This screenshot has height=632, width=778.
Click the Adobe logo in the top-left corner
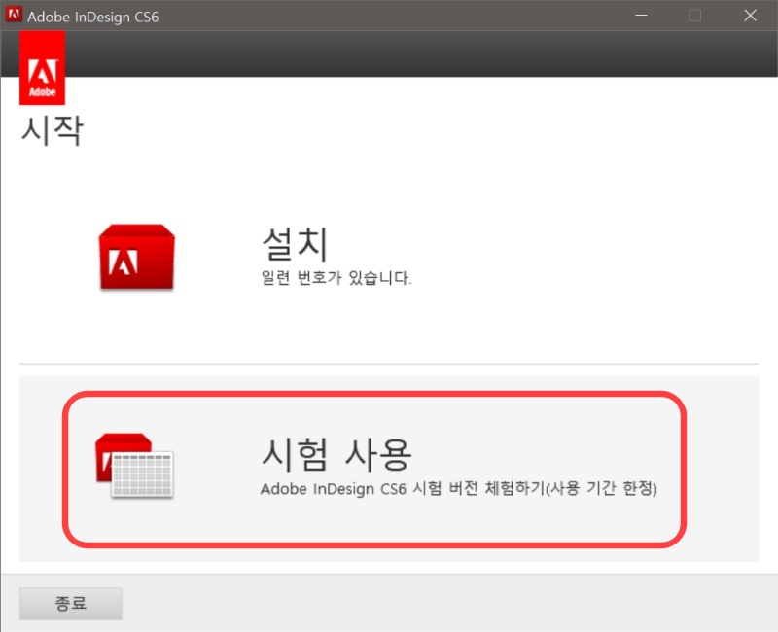tap(42, 68)
